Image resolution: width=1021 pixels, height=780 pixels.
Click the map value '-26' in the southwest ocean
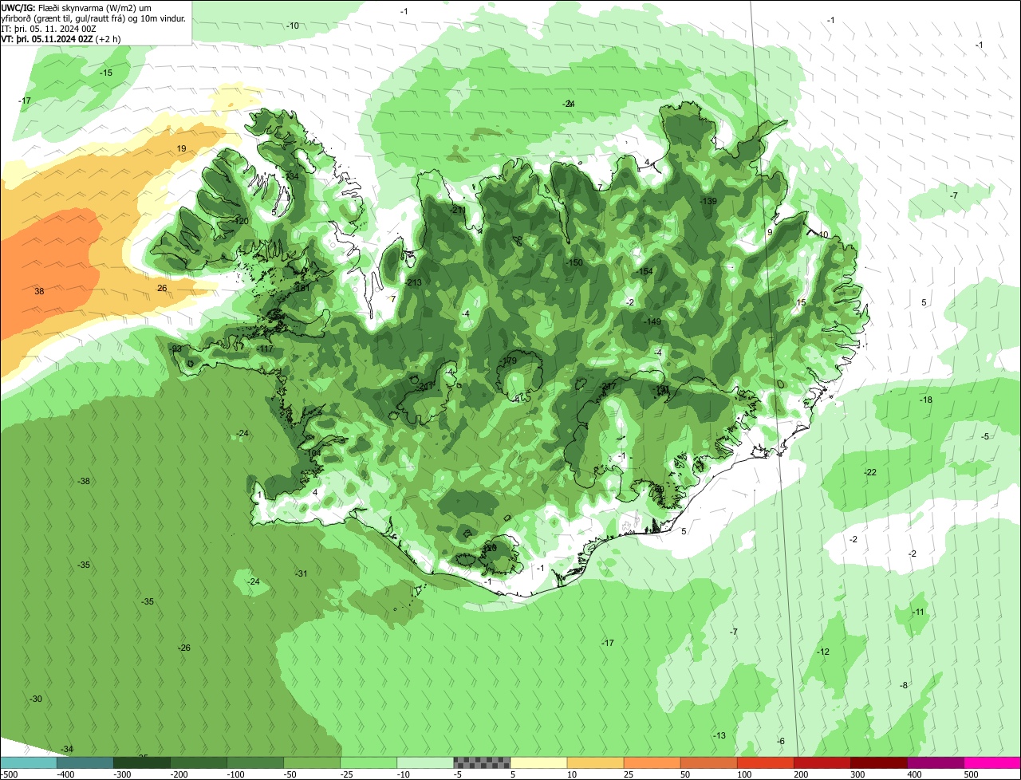coord(184,648)
